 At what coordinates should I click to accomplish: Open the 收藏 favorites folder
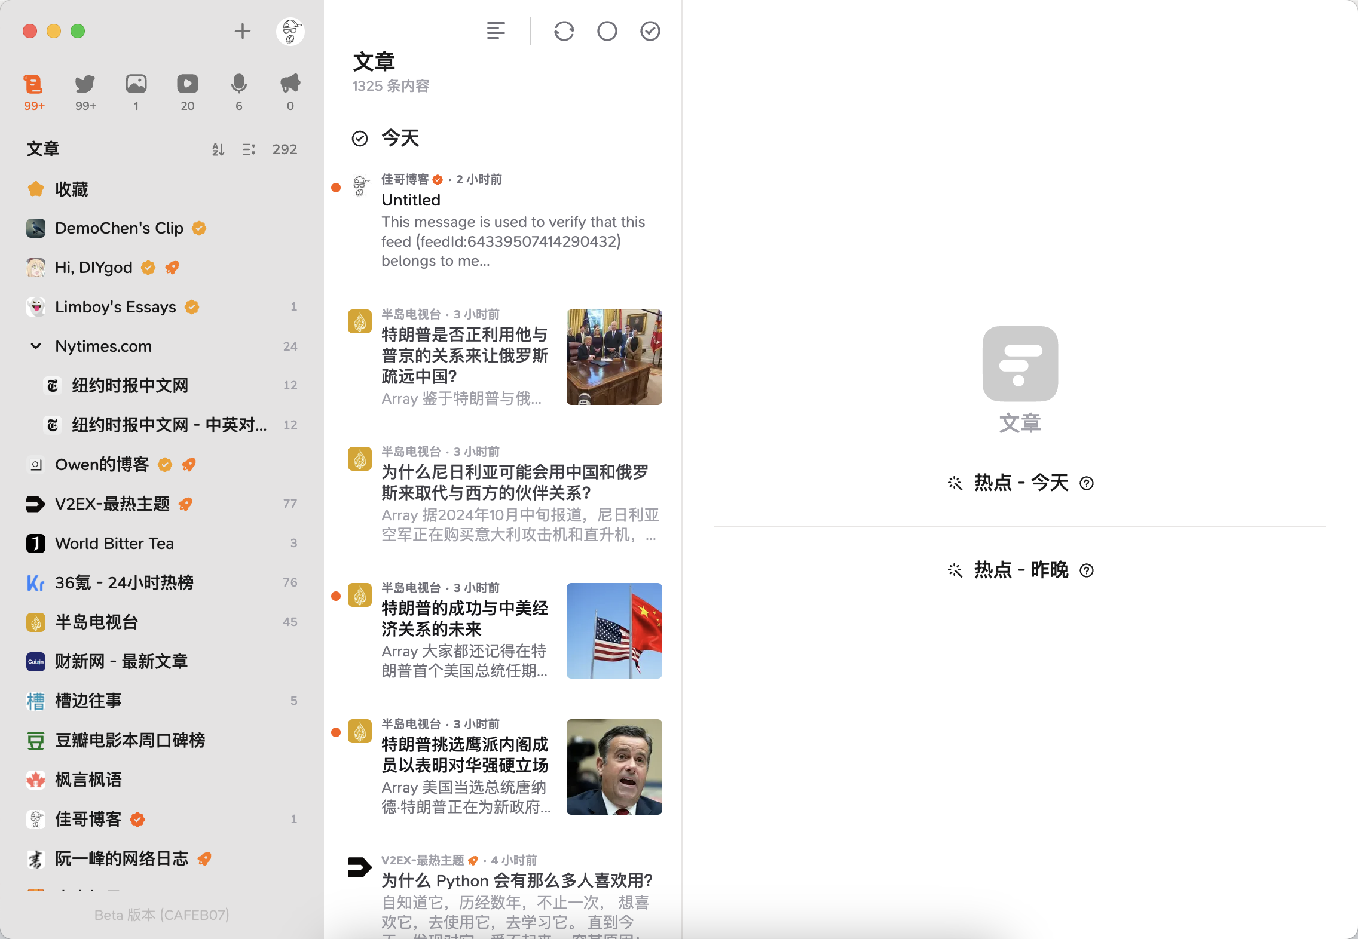(x=161, y=189)
